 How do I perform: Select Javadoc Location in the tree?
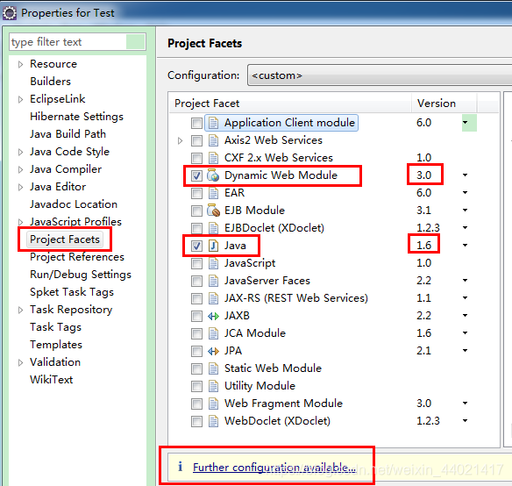(74, 204)
